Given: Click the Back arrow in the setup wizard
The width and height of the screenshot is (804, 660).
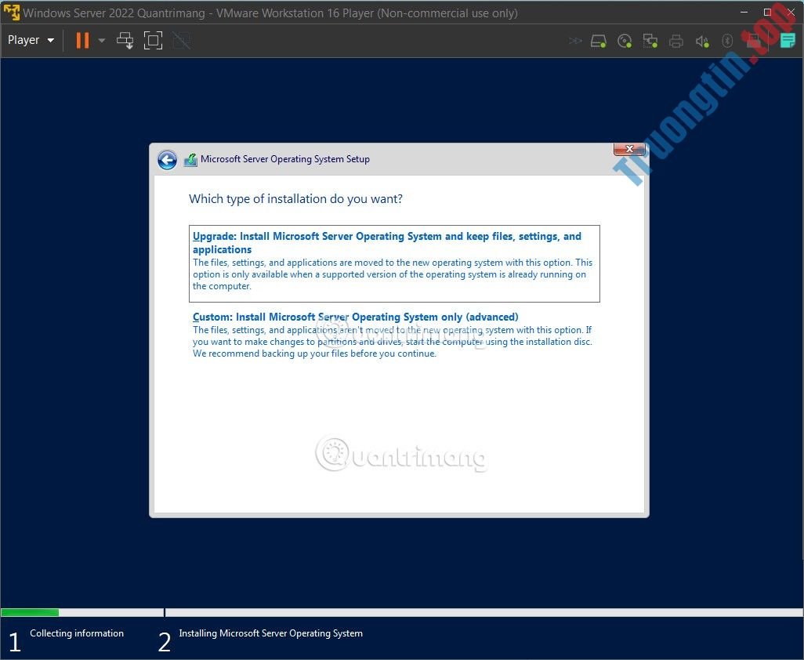Looking at the screenshot, I should 168,159.
